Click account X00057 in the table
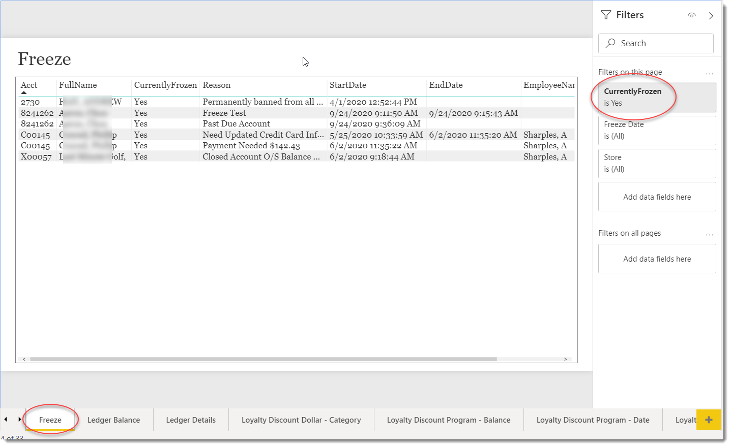Image resolution: width=731 pixels, height=447 pixels. [x=36, y=157]
